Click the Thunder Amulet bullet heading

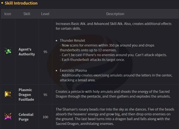click(x=72, y=40)
